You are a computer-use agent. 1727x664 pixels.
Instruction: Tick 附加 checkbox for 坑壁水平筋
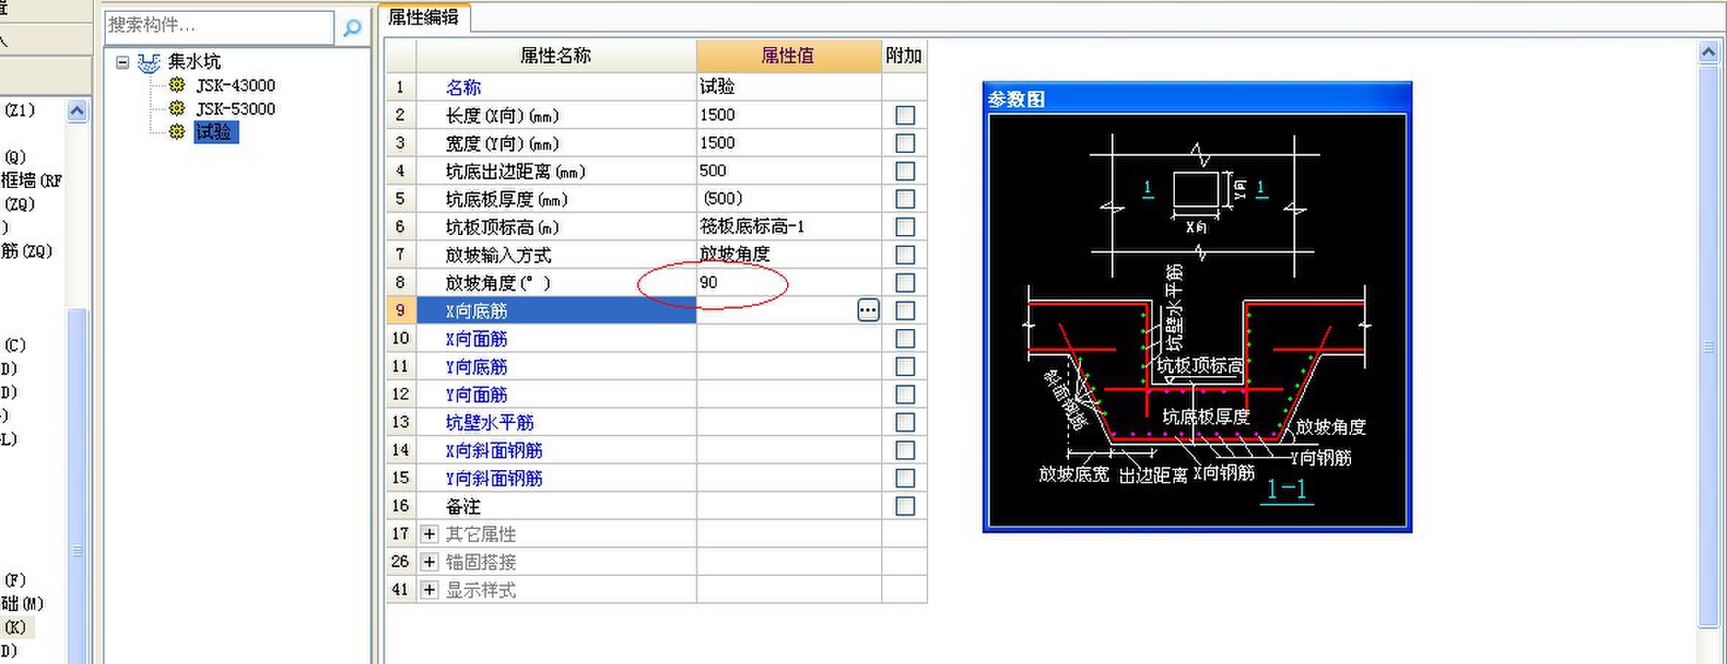905,422
